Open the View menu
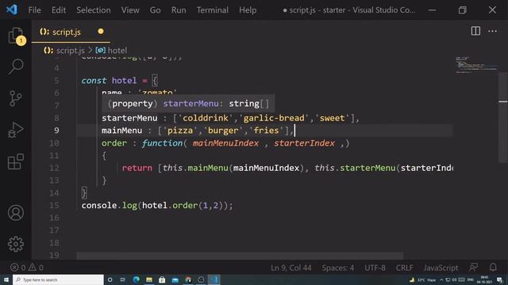 tap(130, 10)
